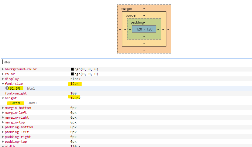Select the 120 × 120 content box
Image resolution: width=252 pixels, height=147 pixels.
point(144,29)
